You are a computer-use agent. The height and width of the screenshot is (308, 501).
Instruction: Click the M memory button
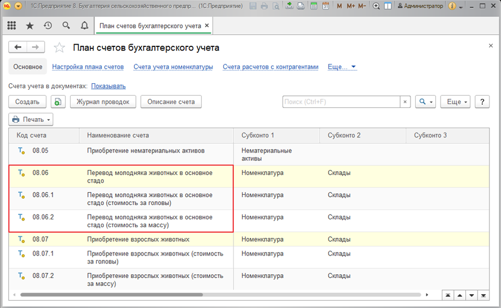click(339, 6)
